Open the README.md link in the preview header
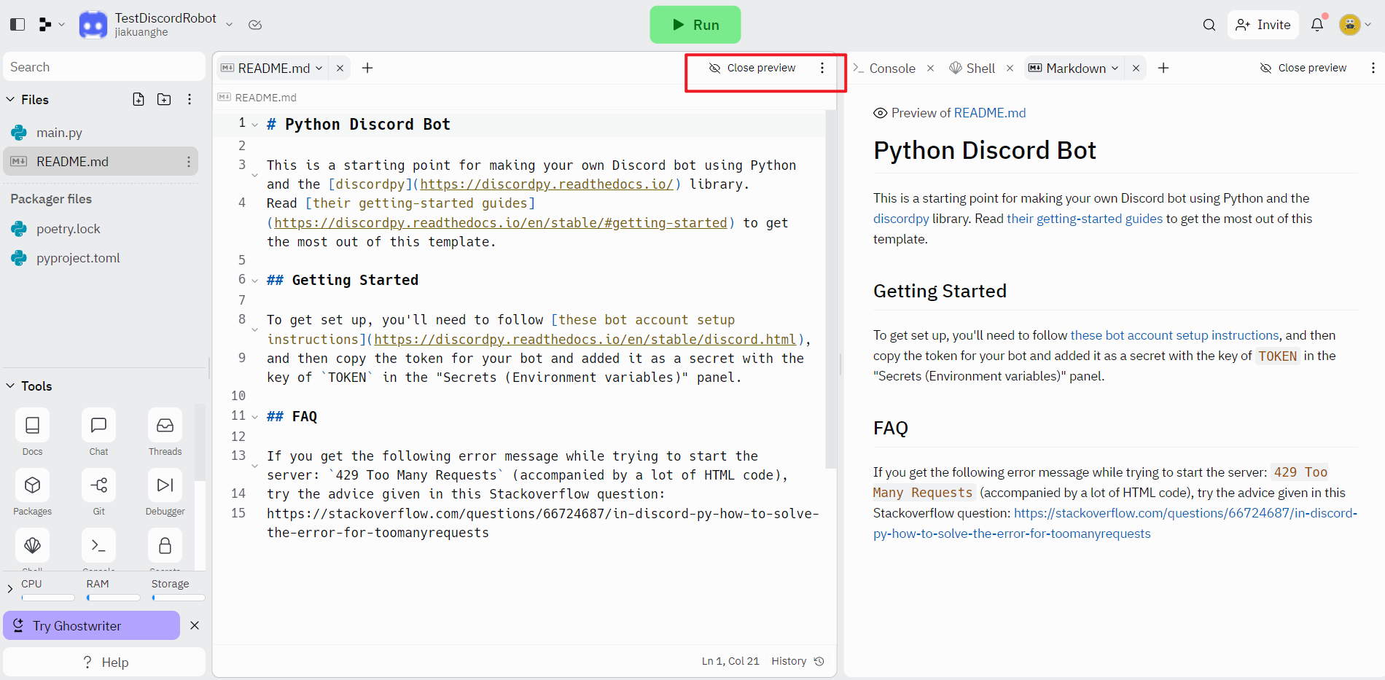The image size is (1385, 680). coord(989,113)
